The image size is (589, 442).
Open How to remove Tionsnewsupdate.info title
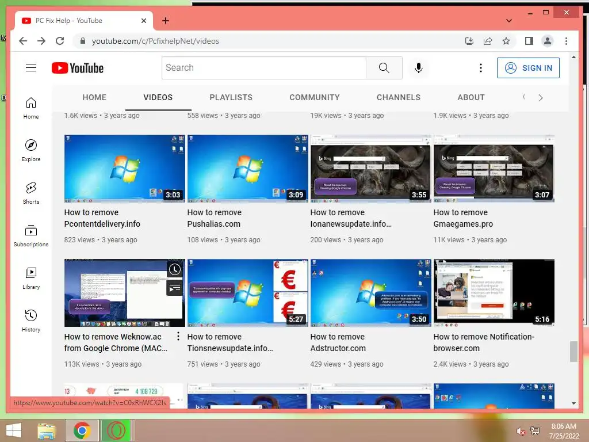pyautogui.click(x=230, y=342)
